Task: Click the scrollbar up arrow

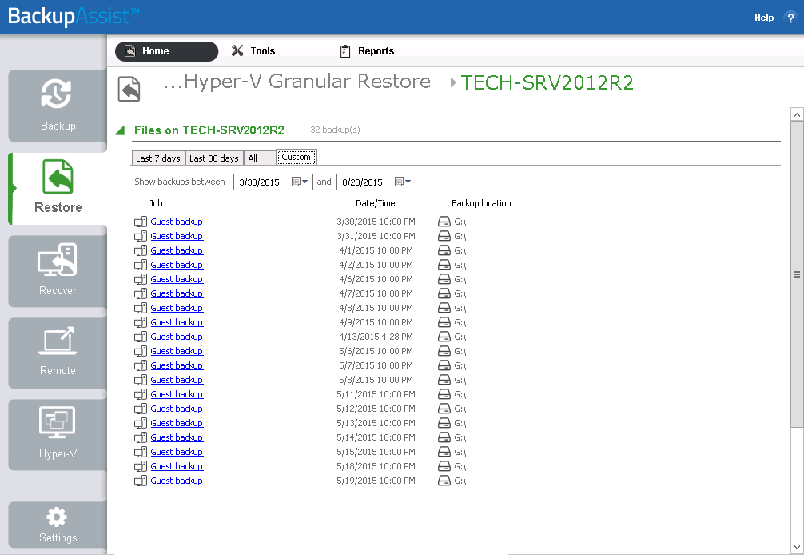Action: coord(797,114)
